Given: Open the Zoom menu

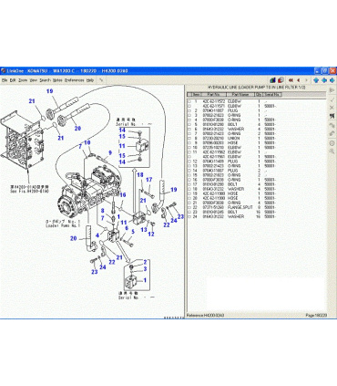Looking at the screenshot, I should point(23,80).
